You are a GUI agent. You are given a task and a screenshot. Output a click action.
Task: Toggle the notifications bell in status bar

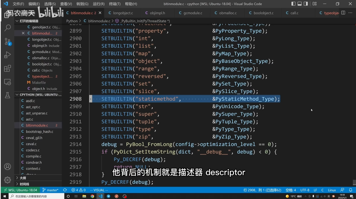351,190
